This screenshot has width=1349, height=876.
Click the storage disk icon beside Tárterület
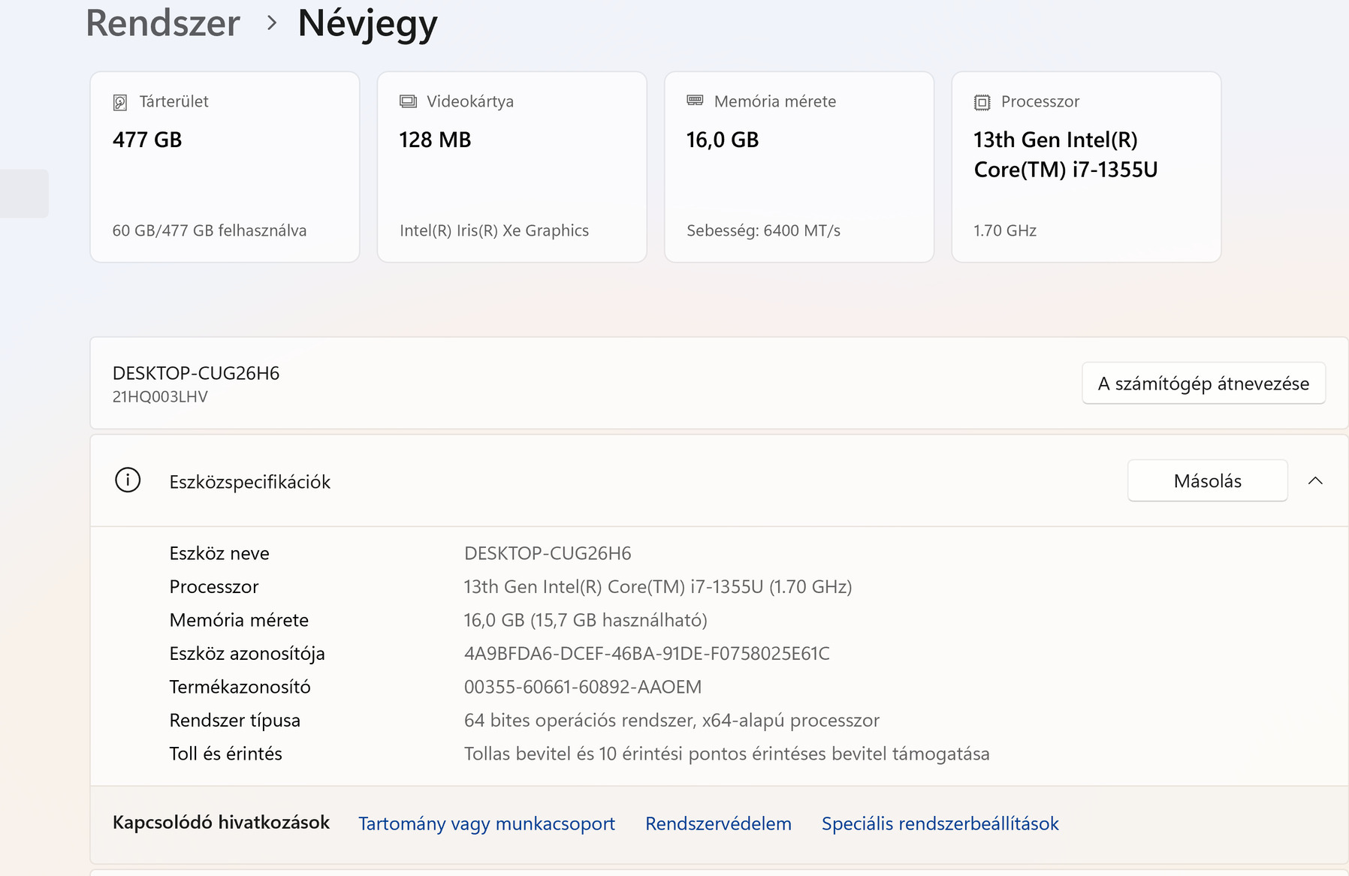120,102
